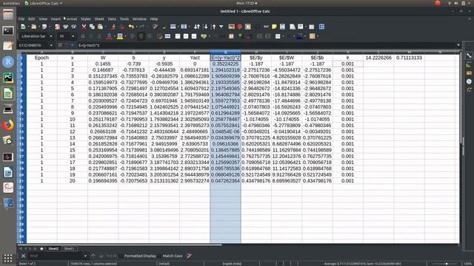Click Find Next down arrow button

click(x=101, y=256)
